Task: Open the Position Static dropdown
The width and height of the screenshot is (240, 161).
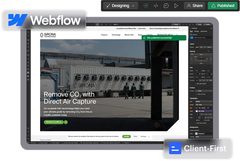Action: click(204, 91)
